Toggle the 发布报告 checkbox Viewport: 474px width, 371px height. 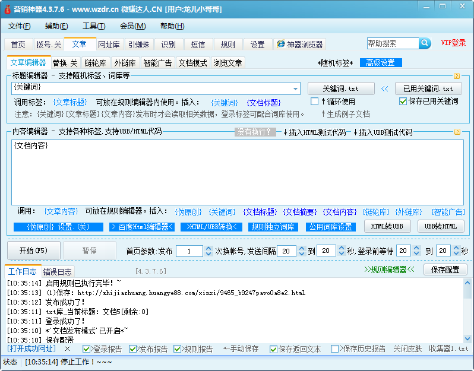click(x=132, y=349)
